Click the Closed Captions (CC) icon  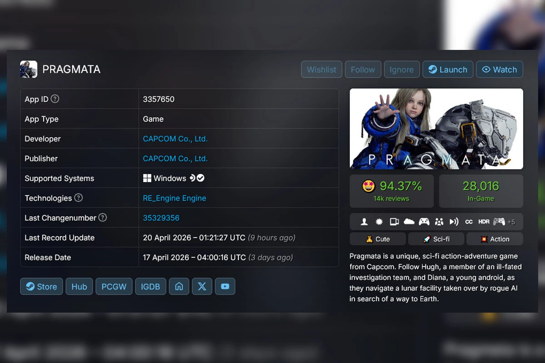pyautogui.click(x=469, y=221)
